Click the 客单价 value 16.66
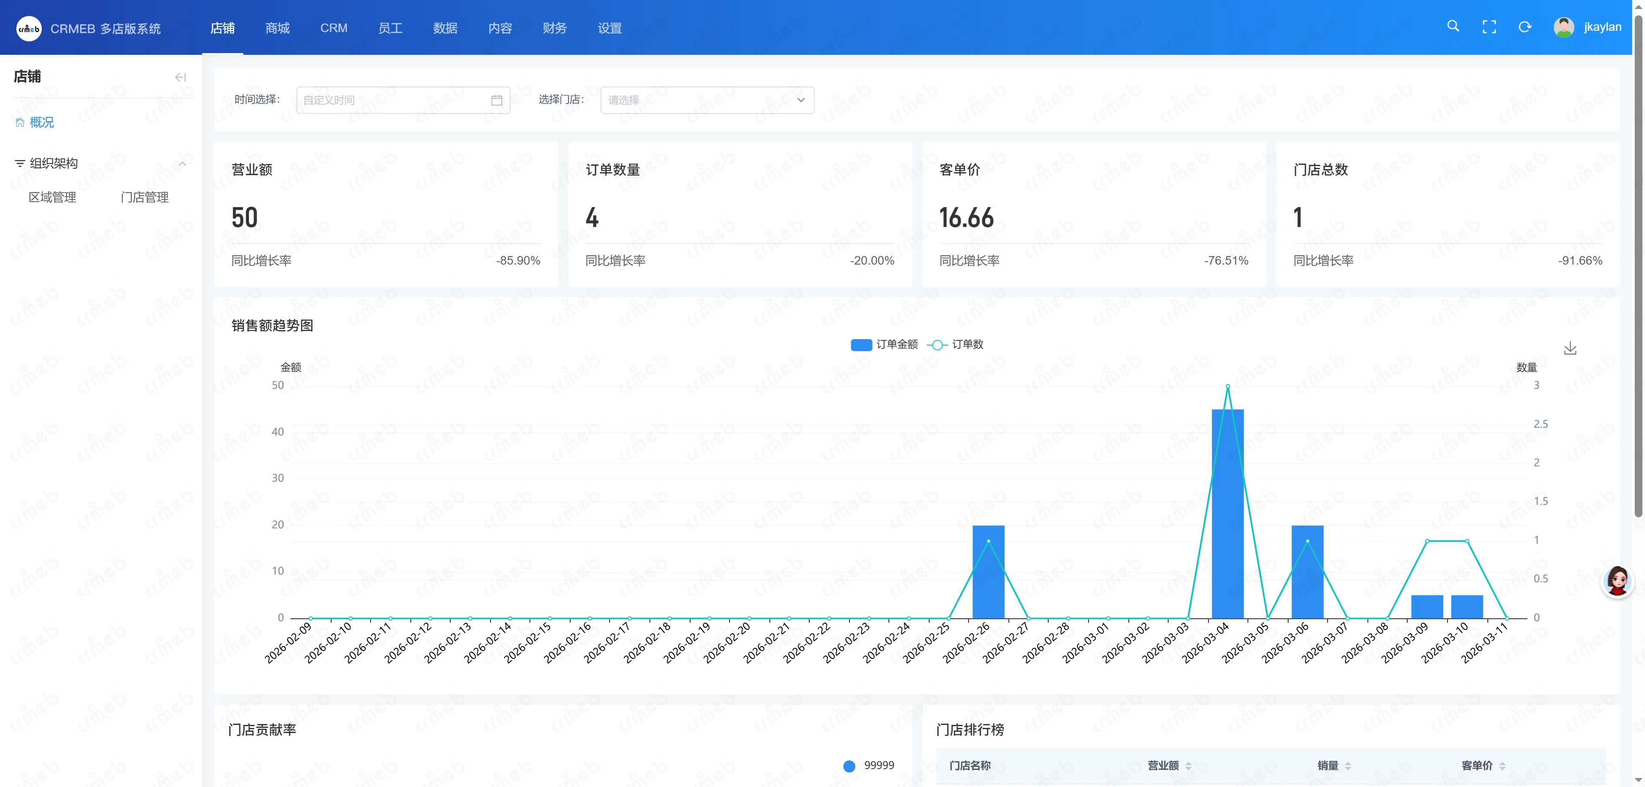 click(966, 218)
